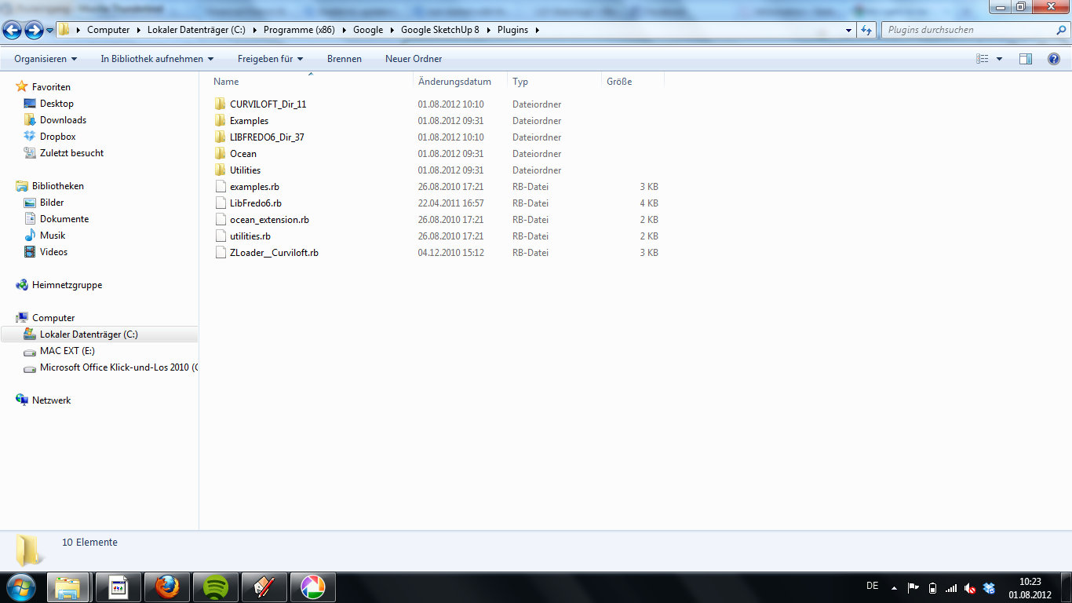Click the Computer node in navigation pane
The height and width of the screenshot is (603, 1072).
(x=53, y=318)
